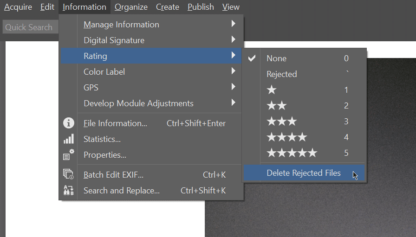Choose Delete Rejected Files
This screenshot has width=416, height=237.
(304, 173)
